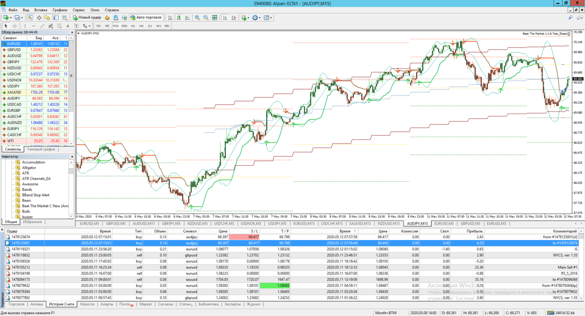Open a new chart window

pyautogui.click(x=6, y=18)
